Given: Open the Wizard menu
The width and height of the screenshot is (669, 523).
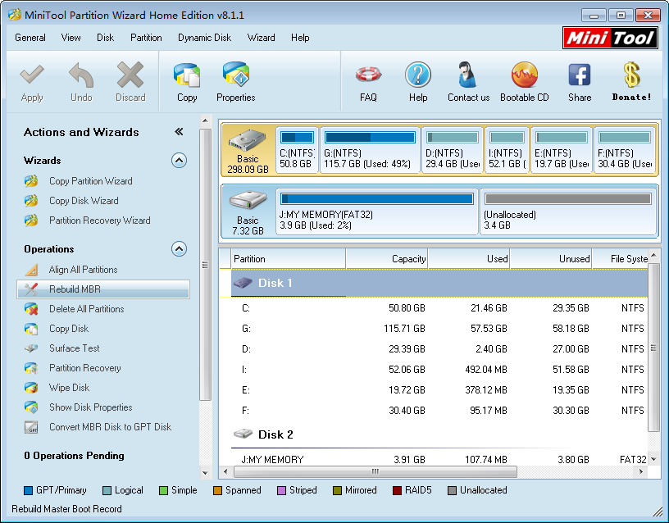Looking at the screenshot, I should point(261,38).
